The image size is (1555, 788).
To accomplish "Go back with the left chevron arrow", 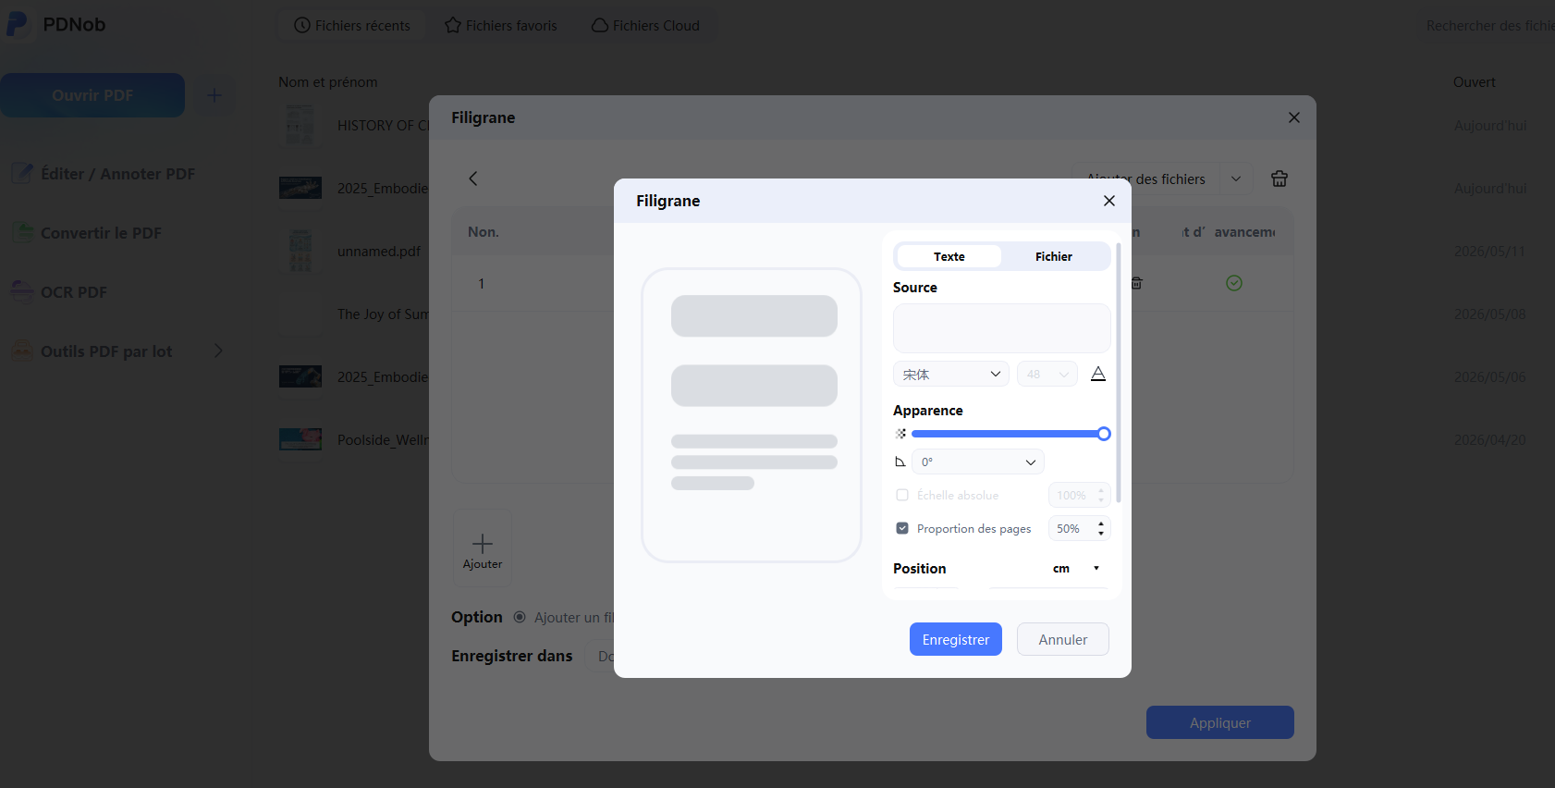I will point(472,179).
